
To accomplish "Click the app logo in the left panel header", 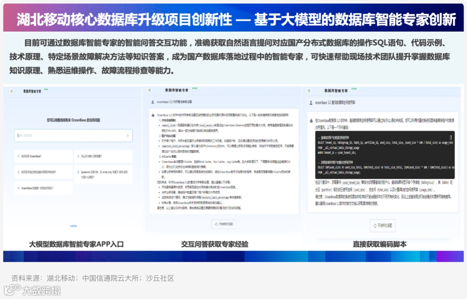I will [x=11, y=91].
